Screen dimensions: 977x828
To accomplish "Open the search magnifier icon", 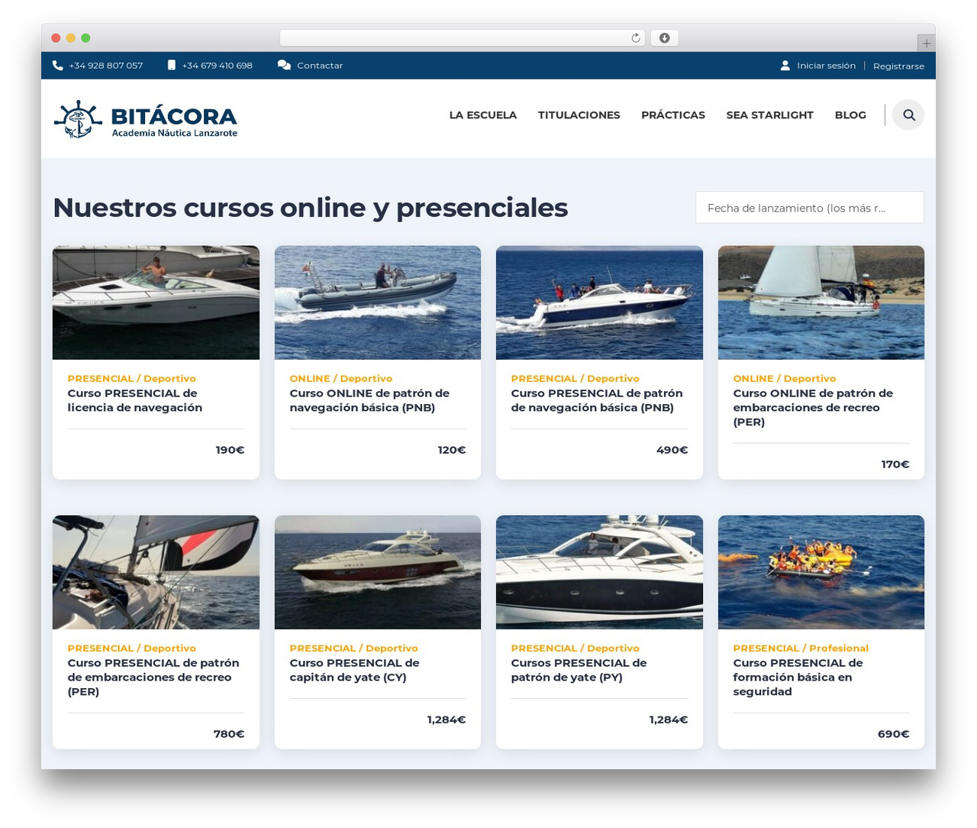I will [908, 115].
